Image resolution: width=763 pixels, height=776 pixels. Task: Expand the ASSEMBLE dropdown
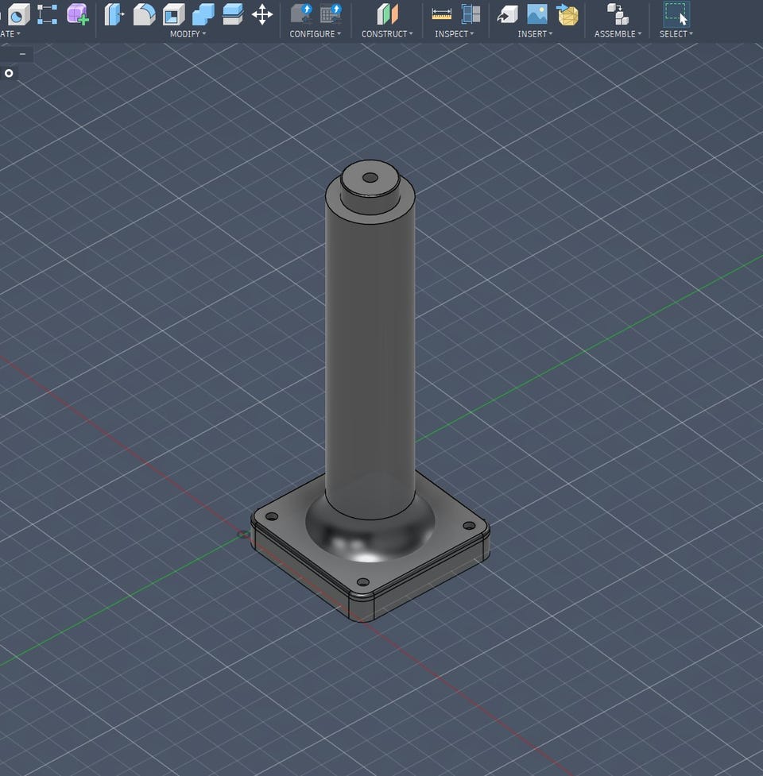point(618,33)
